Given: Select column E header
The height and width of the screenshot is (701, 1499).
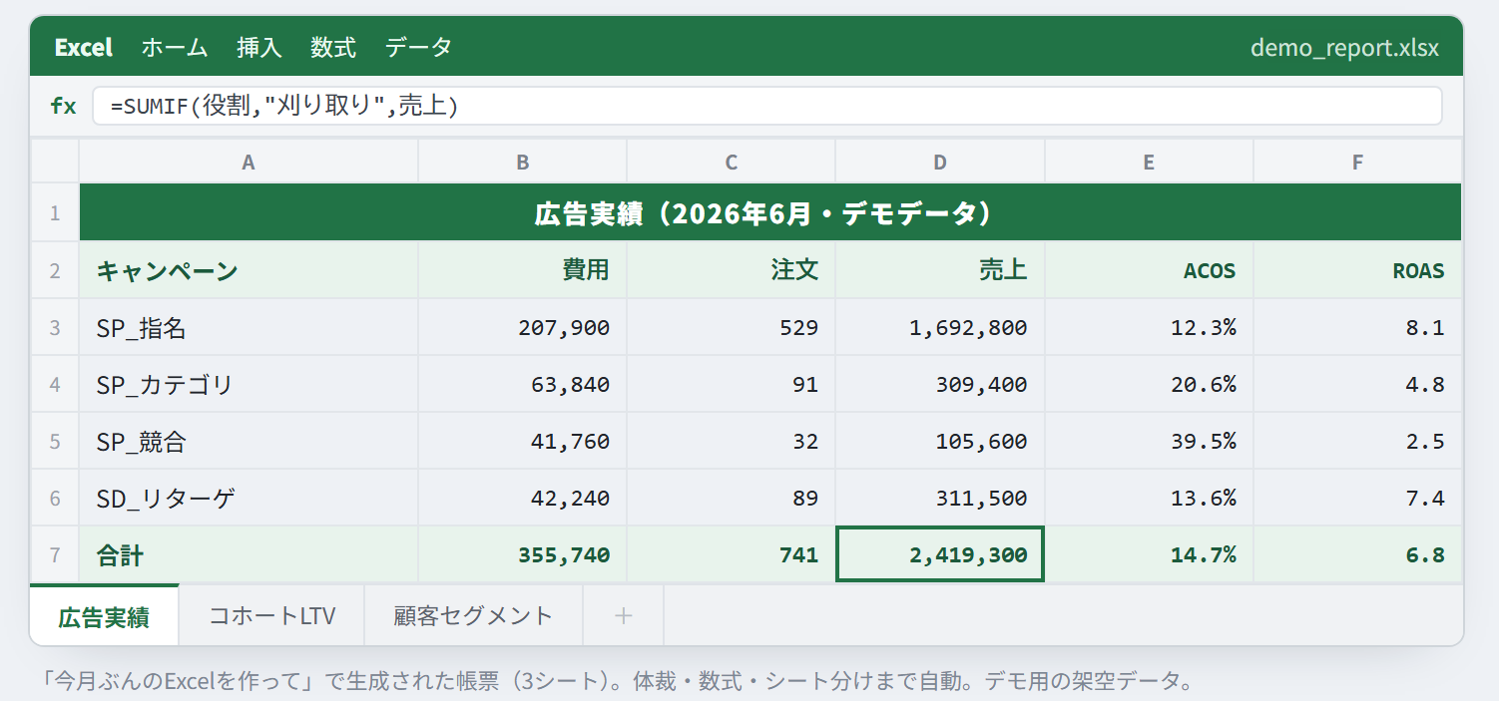Looking at the screenshot, I should pyautogui.click(x=1149, y=162).
